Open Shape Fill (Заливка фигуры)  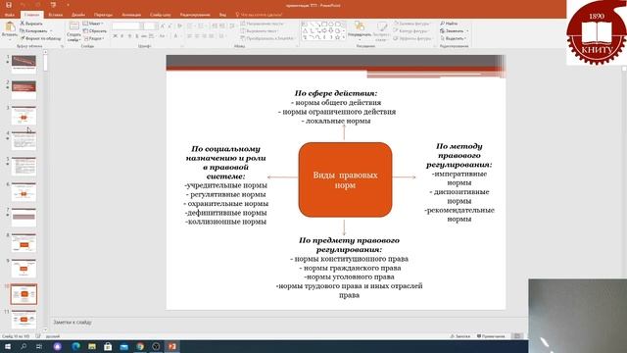411,24
